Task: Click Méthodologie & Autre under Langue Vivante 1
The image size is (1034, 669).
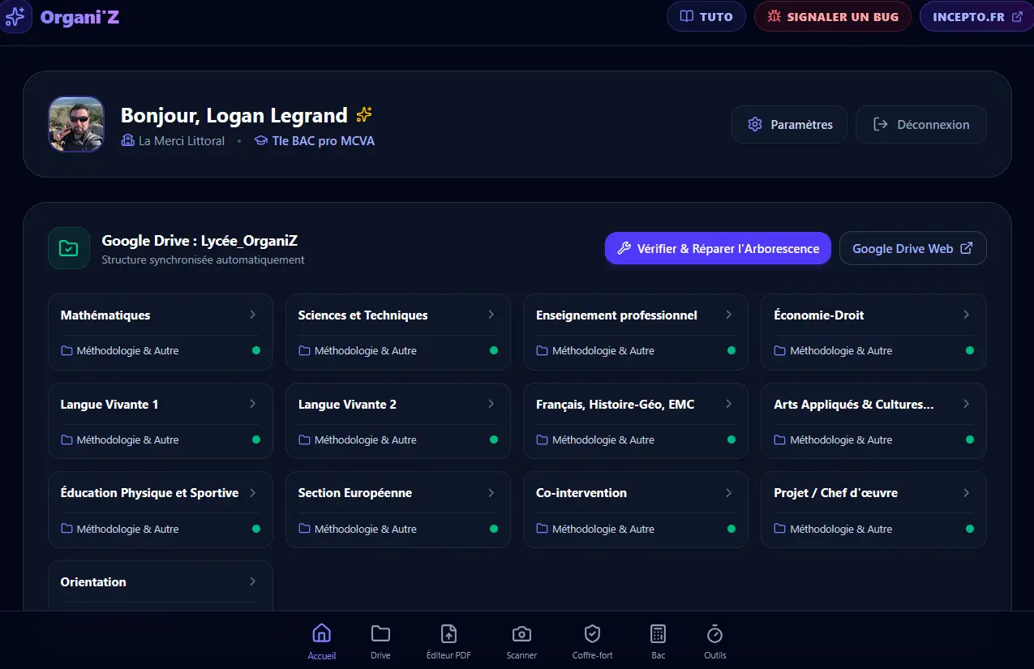Action: (x=127, y=440)
